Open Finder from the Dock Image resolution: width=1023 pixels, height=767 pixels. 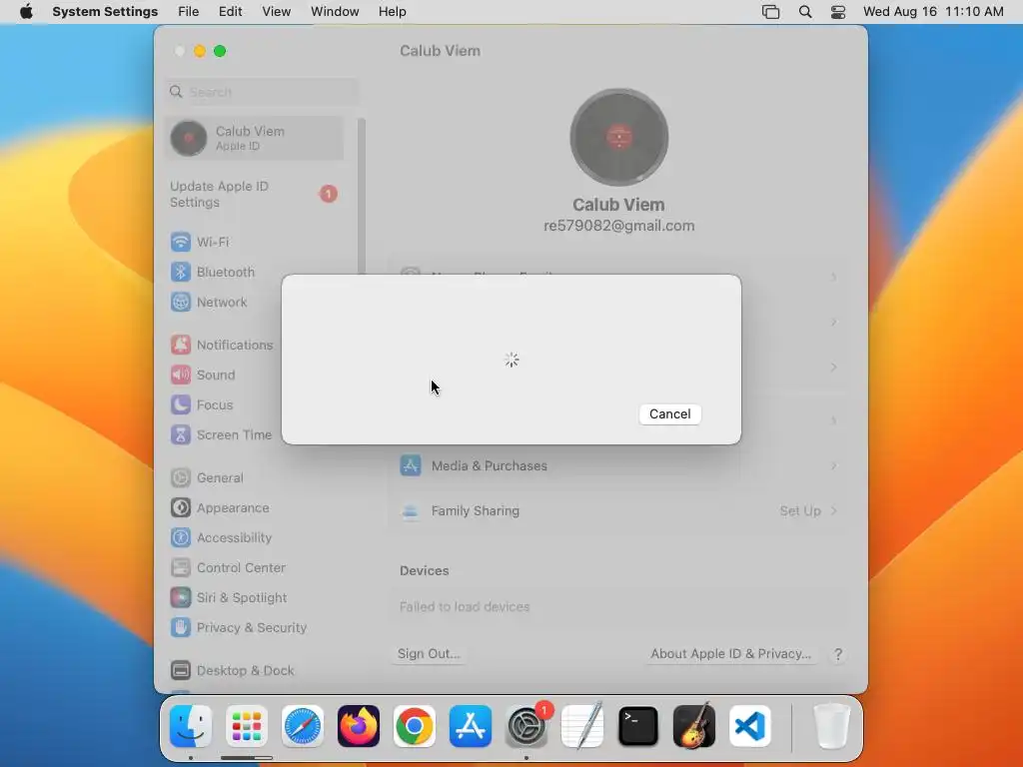pos(191,726)
